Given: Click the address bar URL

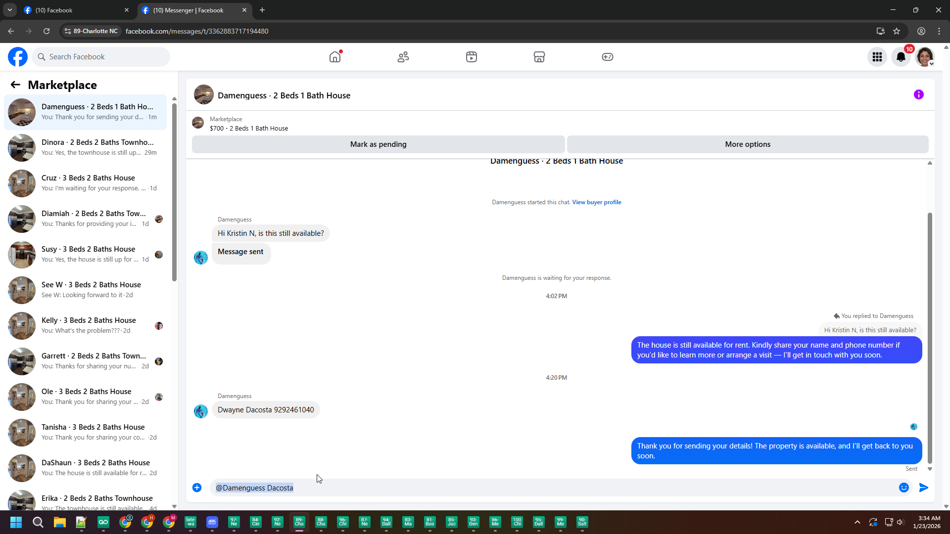Looking at the screenshot, I should pyautogui.click(x=197, y=31).
